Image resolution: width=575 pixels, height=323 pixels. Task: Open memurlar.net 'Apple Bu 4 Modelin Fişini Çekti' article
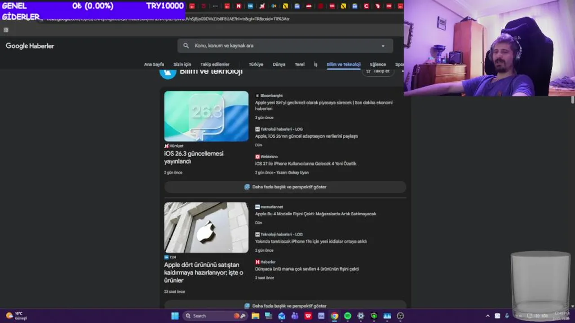click(x=315, y=214)
